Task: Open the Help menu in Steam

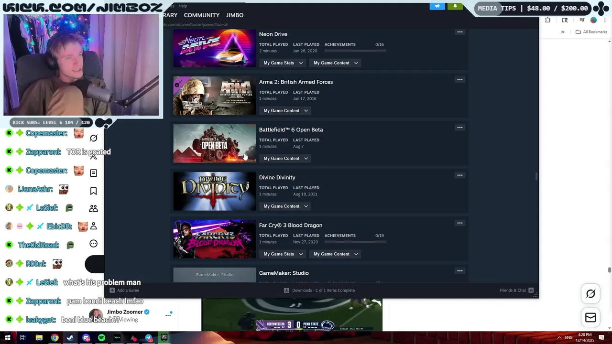Action: [183, 6]
